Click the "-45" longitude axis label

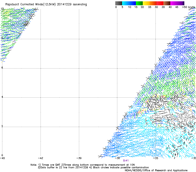[x=2, y=158]
